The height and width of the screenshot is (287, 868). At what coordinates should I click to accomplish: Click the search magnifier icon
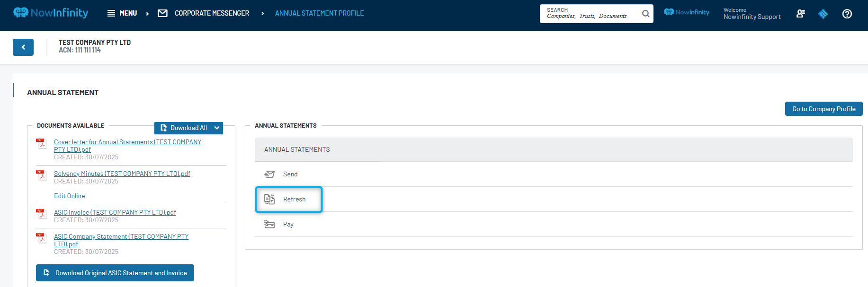pos(645,14)
